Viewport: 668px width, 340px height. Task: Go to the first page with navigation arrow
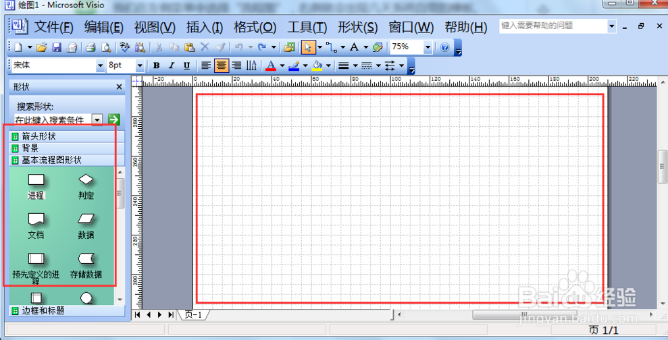[x=137, y=315]
